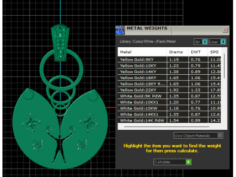
Task: Click the green arrow on Calculate
Action: pyautogui.click(x=188, y=162)
